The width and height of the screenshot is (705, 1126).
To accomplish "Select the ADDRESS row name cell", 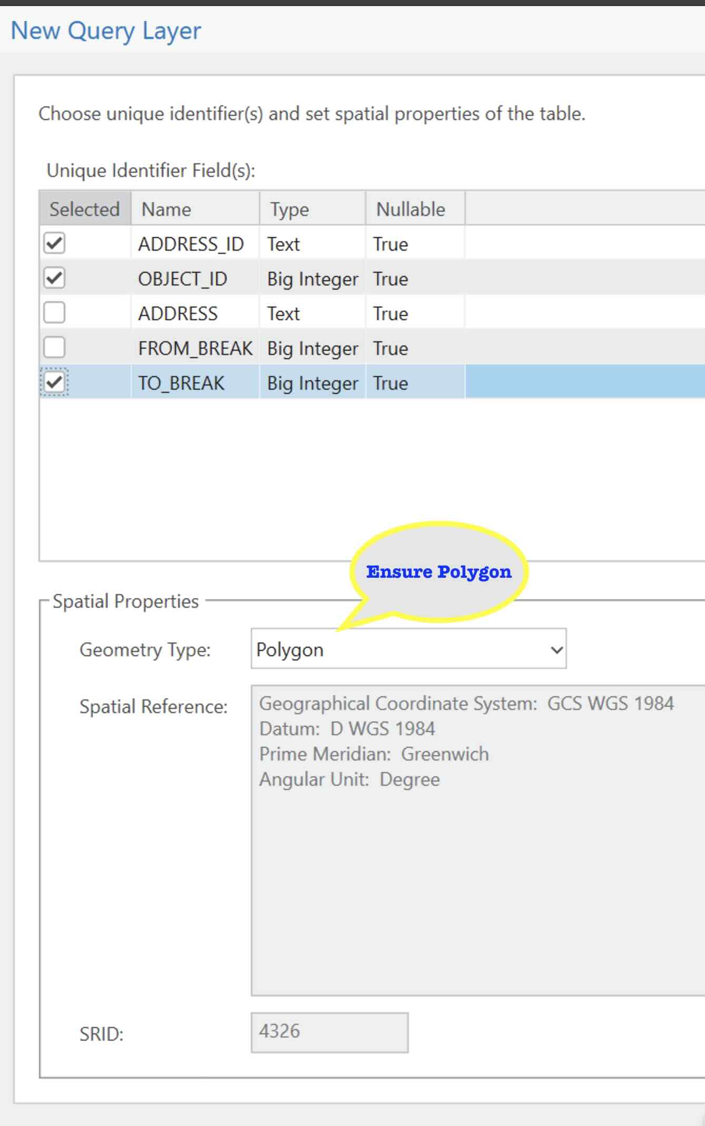I will click(178, 313).
